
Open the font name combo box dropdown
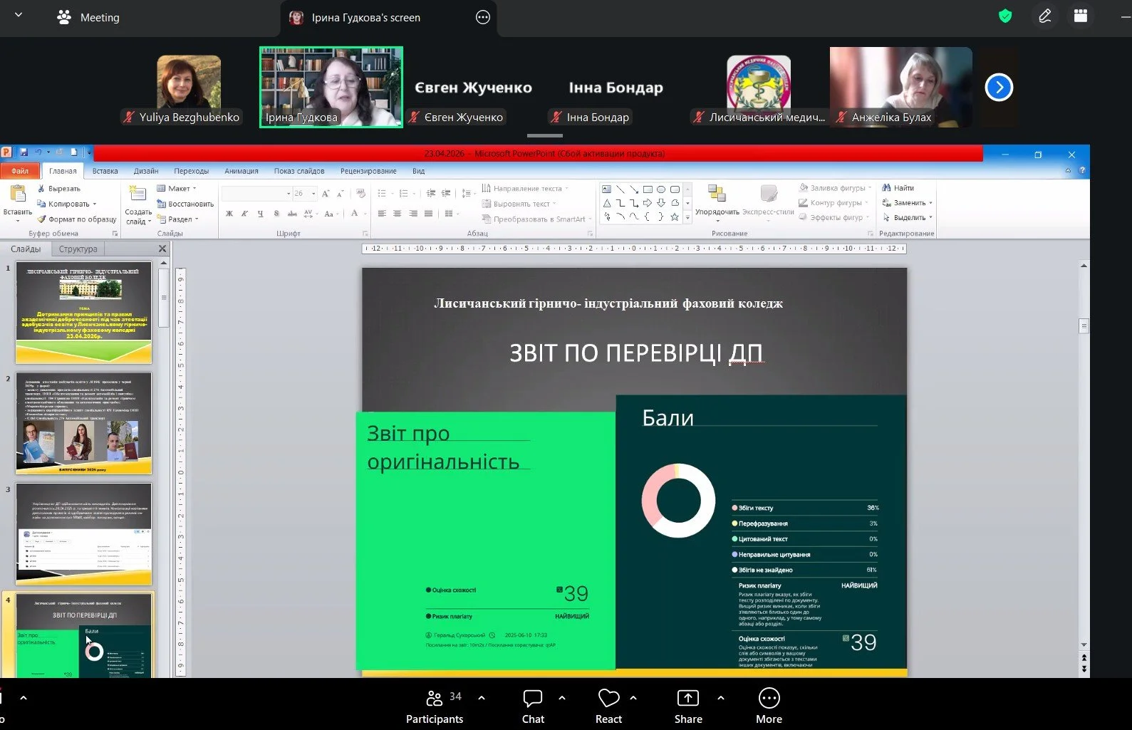pyautogui.click(x=288, y=193)
